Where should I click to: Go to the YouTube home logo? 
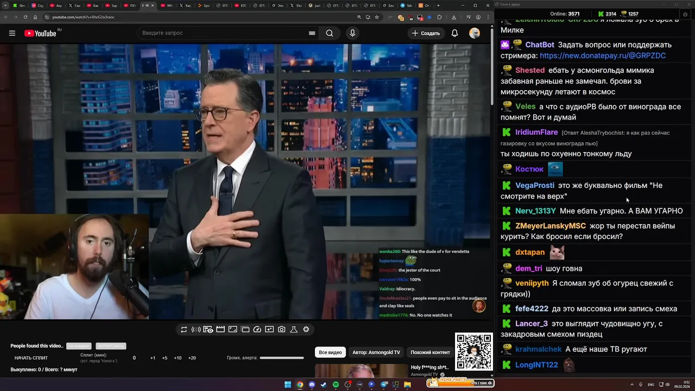click(x=40, y=33)
